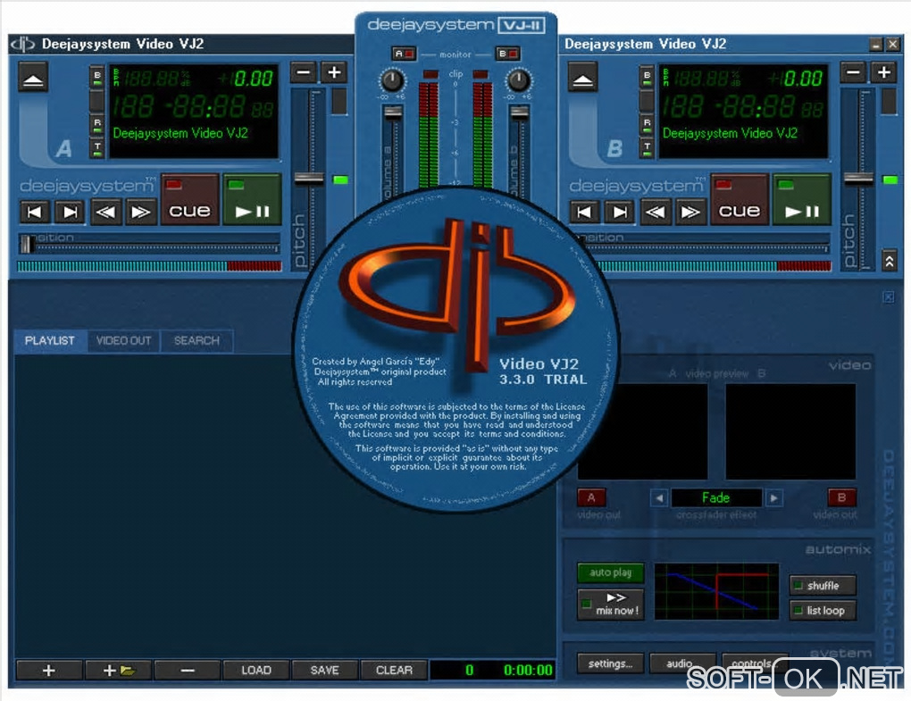The image size is (911, 701).
Task: Decrease pitch with deck B minus button
Action: click(853, 72)
